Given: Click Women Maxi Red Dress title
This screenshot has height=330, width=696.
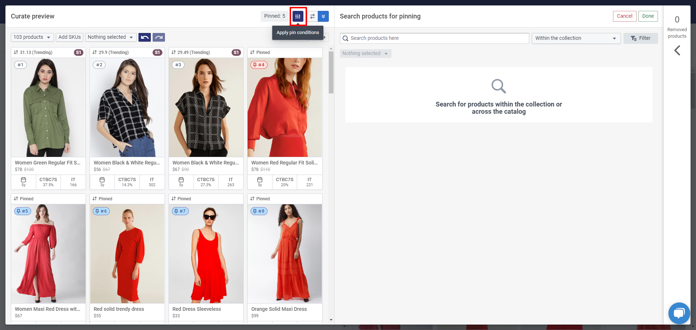Looking at the screenshot, I should (x=47, y=309).
